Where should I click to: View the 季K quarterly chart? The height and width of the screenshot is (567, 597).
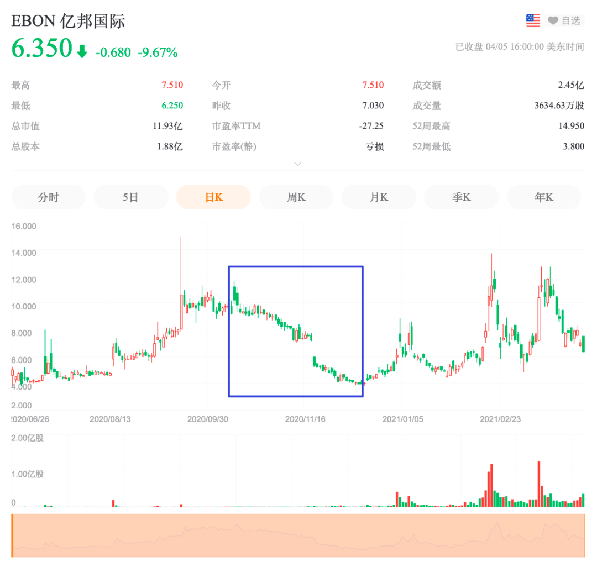click(x=461, y=197)
